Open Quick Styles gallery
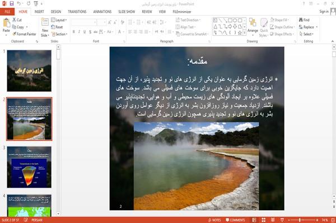This screenshot has width=336, height=223. coord(264,27)
